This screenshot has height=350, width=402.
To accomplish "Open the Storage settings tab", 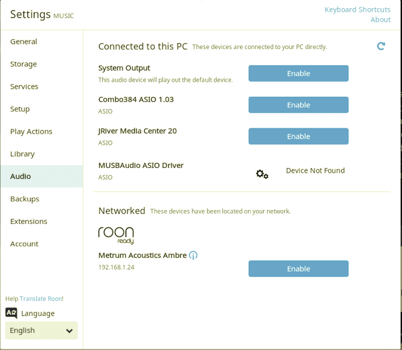I will [42, 64].
